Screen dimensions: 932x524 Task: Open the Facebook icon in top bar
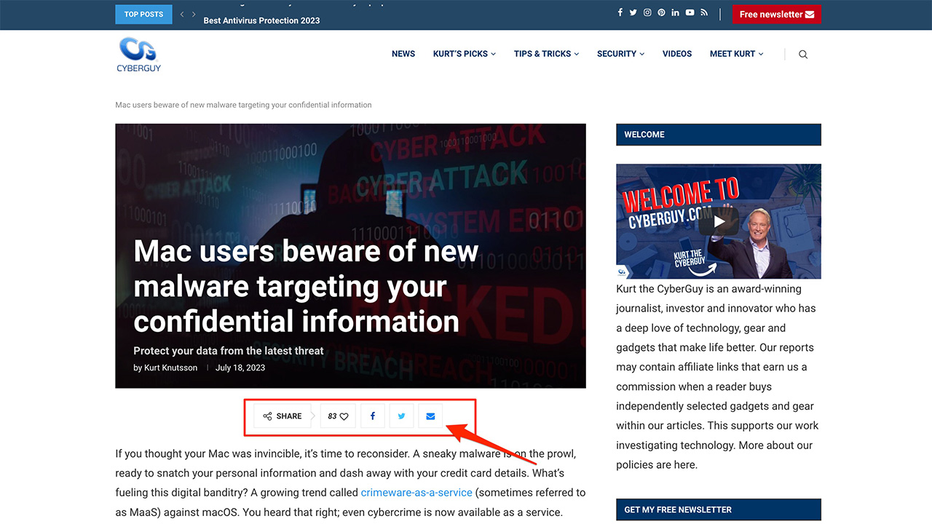620,13
